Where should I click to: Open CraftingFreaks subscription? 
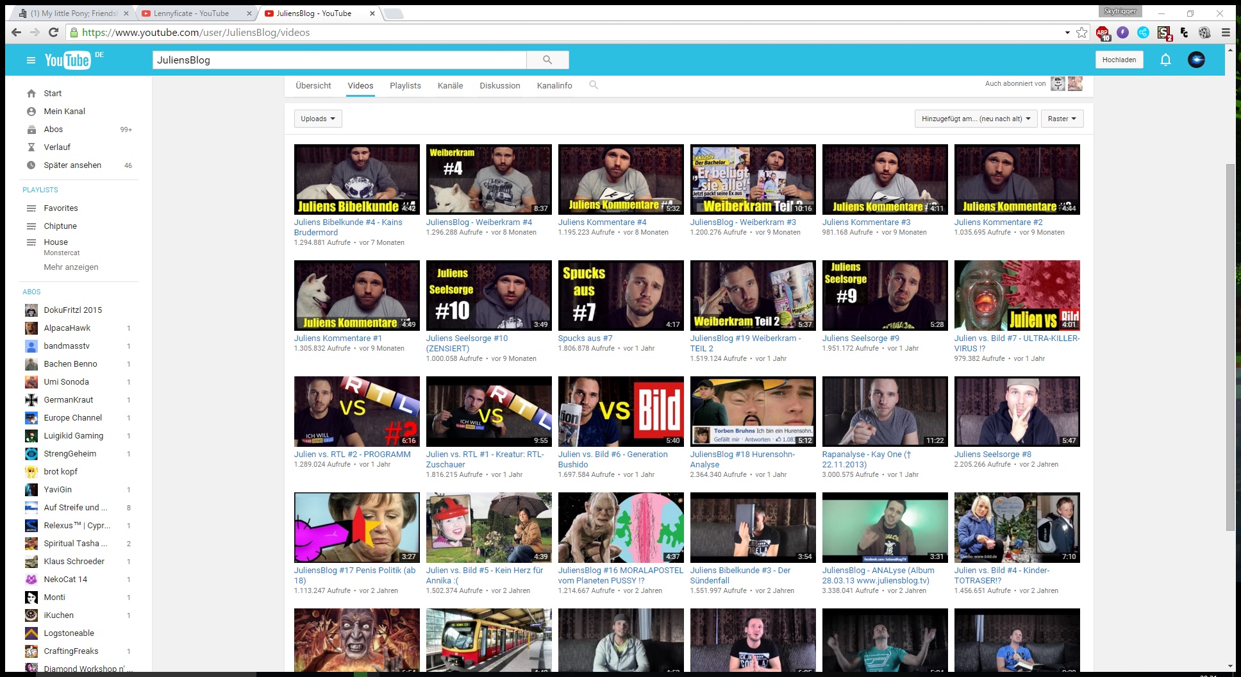coord(71,651)
